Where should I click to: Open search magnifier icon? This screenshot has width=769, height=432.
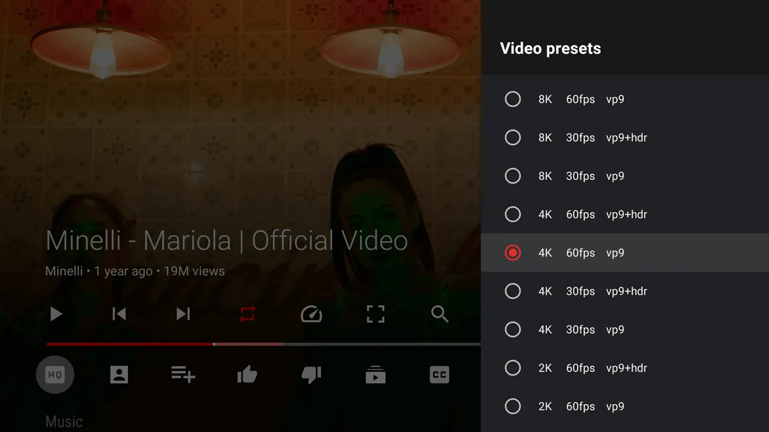click(x=440, y=314)
